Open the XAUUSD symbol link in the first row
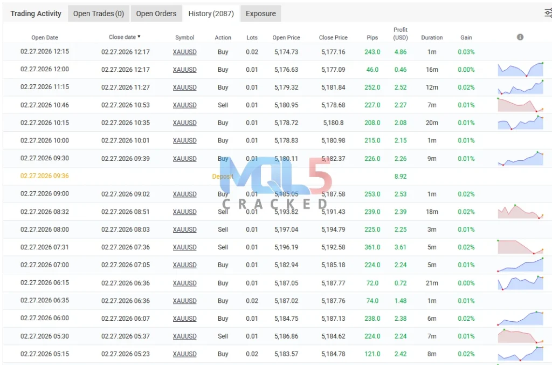The height and width of the screenshot is (365, 552). [x=185, y=51]
